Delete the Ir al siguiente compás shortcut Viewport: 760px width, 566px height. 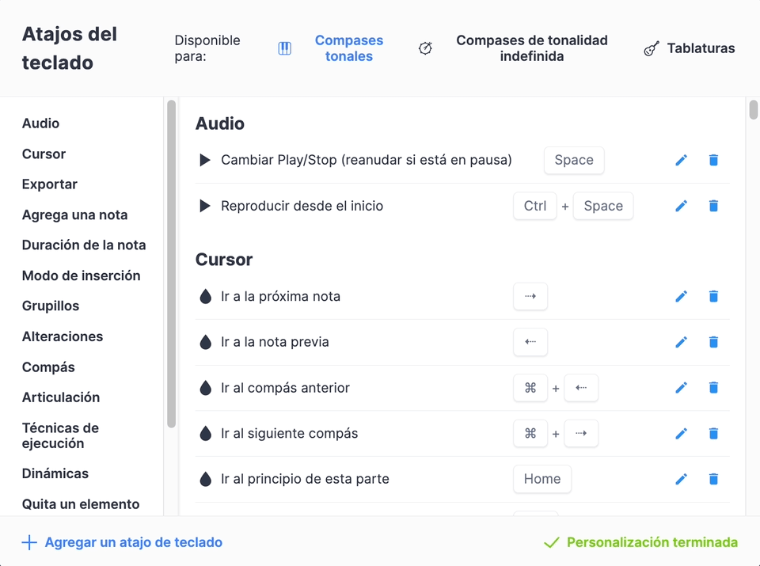click(713, 433)
